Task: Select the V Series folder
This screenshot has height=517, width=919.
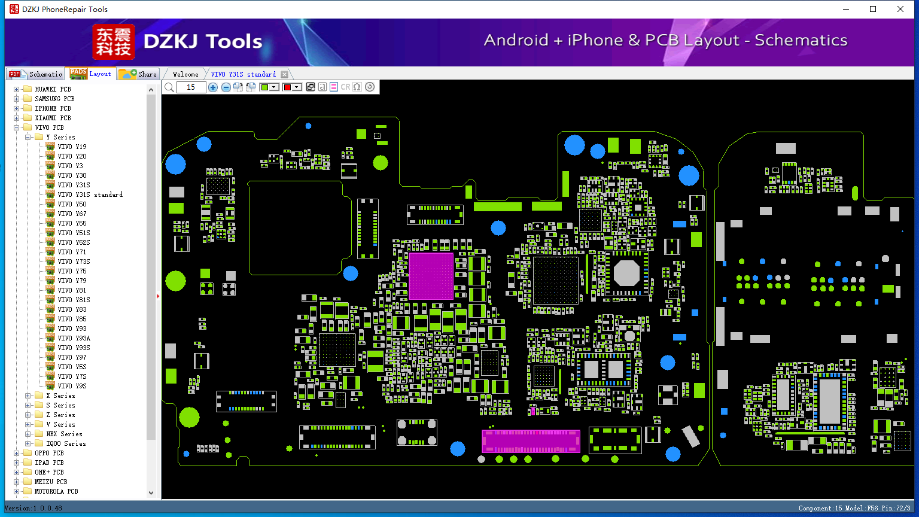Action: pos(60,424)
